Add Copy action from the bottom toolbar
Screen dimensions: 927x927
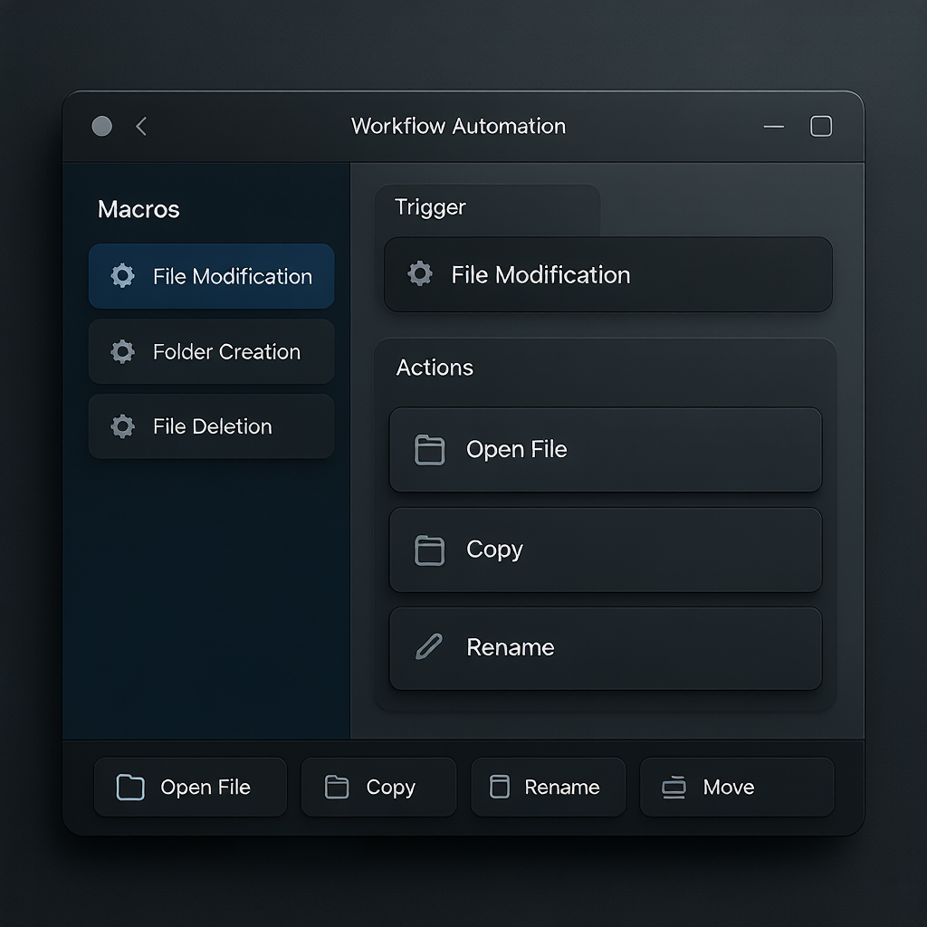pyautogui.click(x=378, y=787)
